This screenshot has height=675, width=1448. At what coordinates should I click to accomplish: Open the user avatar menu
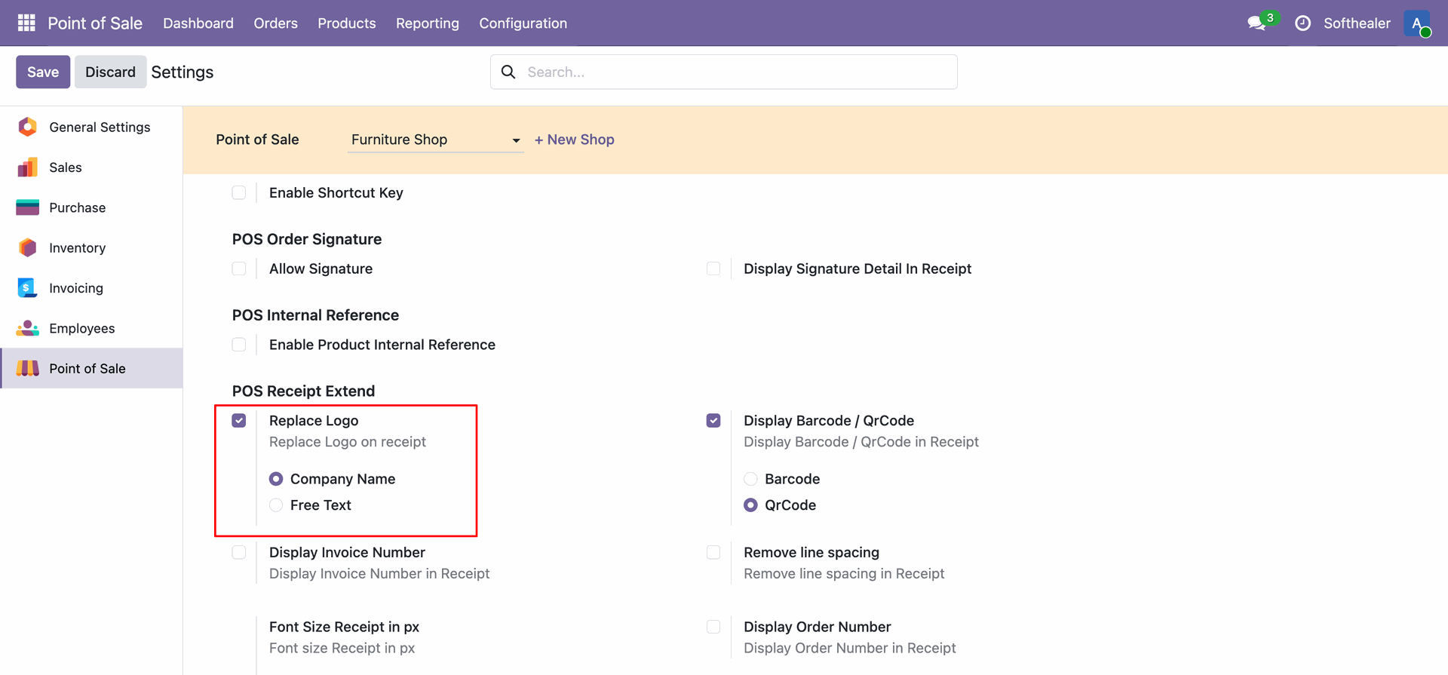coord(1417,23)
